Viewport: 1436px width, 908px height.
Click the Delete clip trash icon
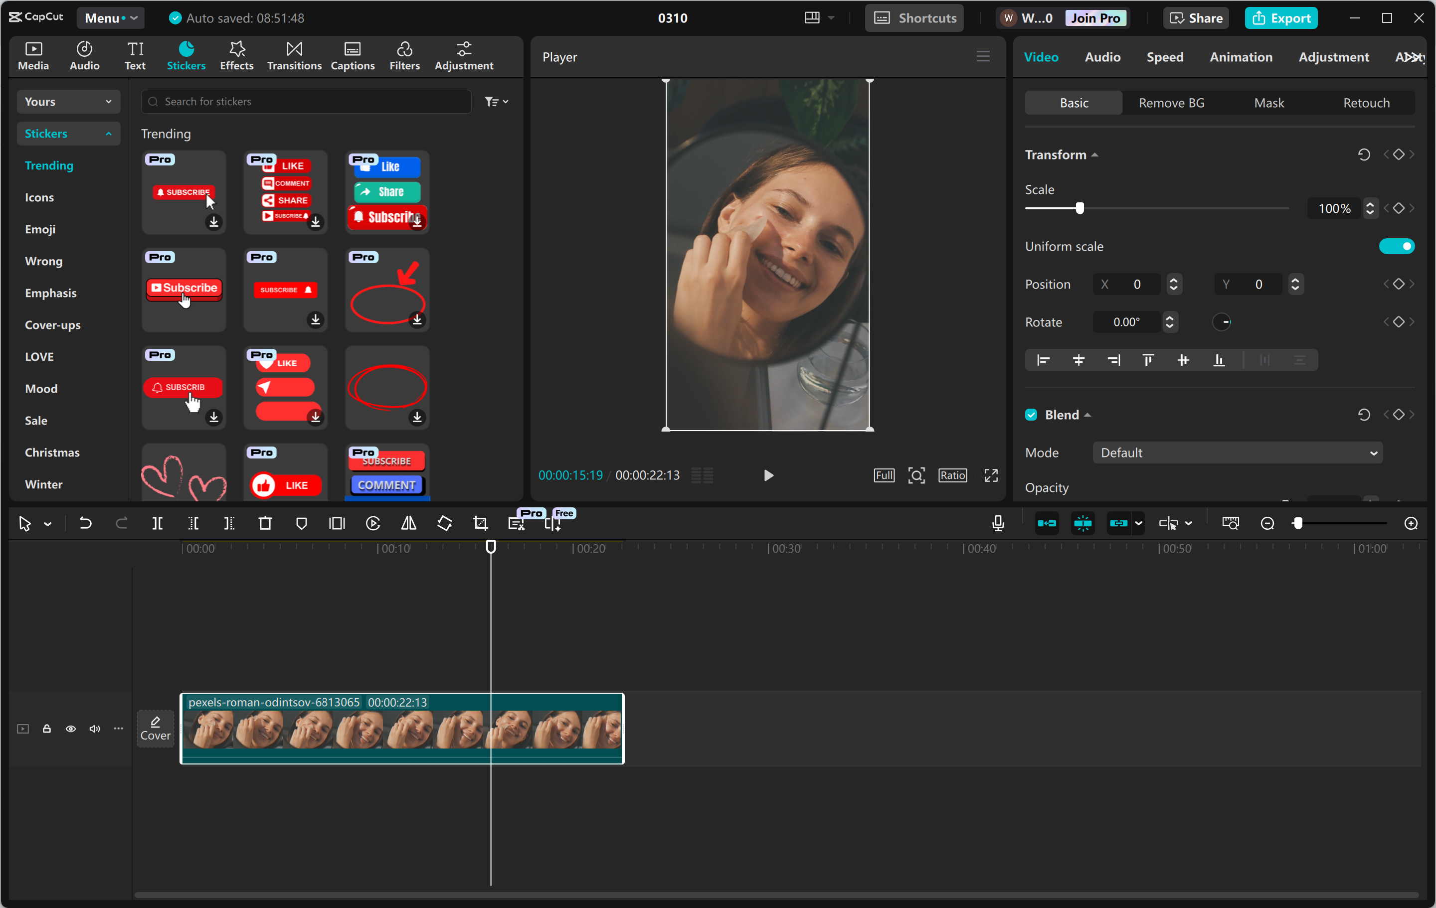tap(265, 523)
